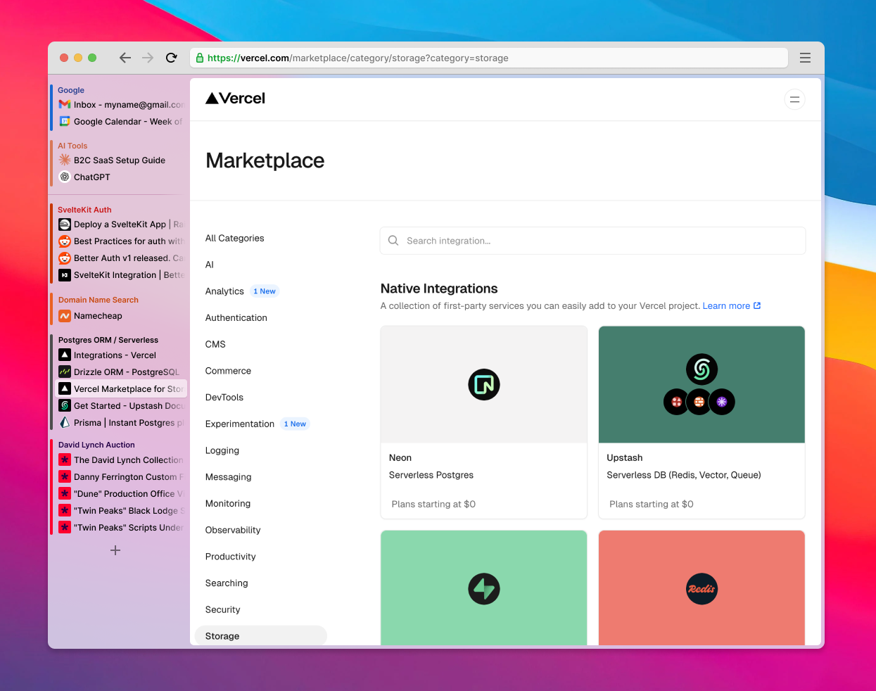Select All Categories filter
Viewport: 876px width, 691px height.
(x=235, y=239)
